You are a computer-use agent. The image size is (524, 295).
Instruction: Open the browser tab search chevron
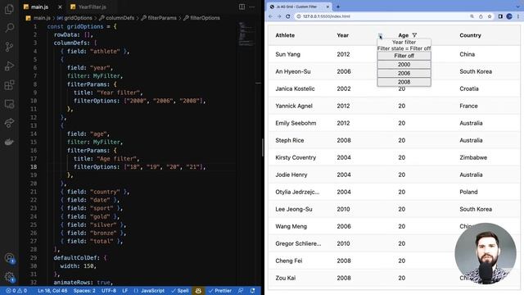(517, 7)
